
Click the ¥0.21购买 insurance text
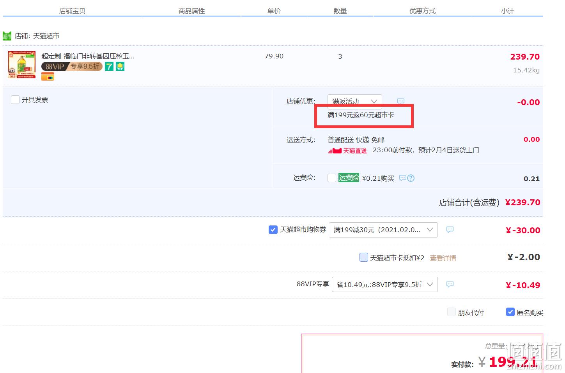378,178
